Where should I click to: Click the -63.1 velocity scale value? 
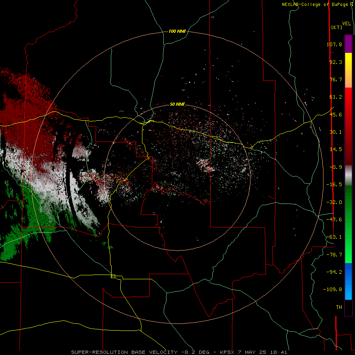[334, 237]
